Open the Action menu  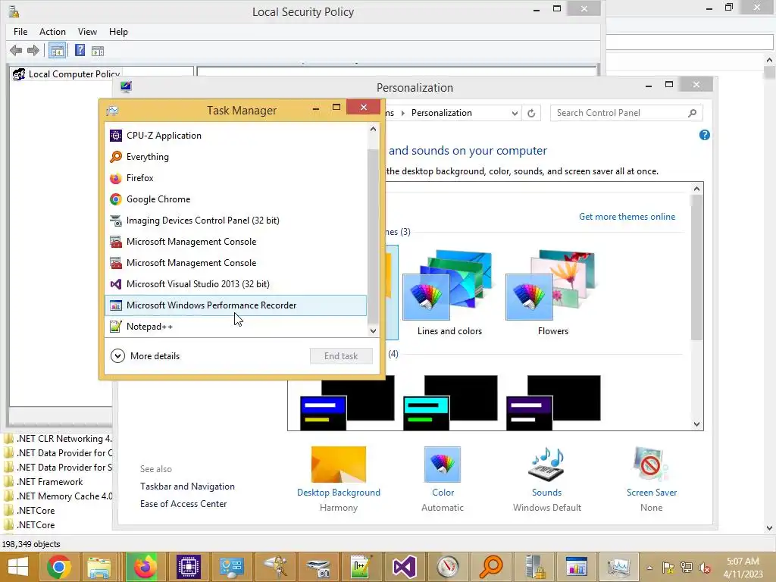click(x=52, y=32)
